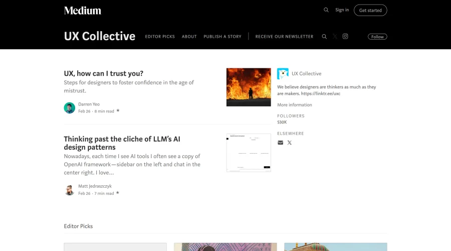Click the Get started button
Screen dimensions: 451x251
[x=370, y=11]
